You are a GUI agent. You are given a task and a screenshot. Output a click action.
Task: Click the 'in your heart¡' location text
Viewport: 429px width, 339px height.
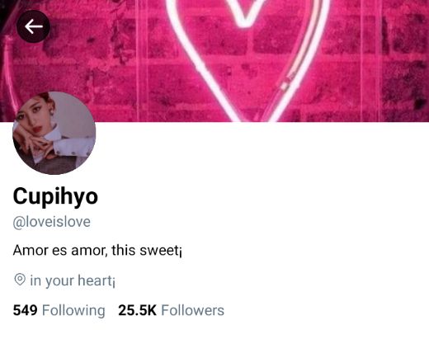(x=73, y=280)
